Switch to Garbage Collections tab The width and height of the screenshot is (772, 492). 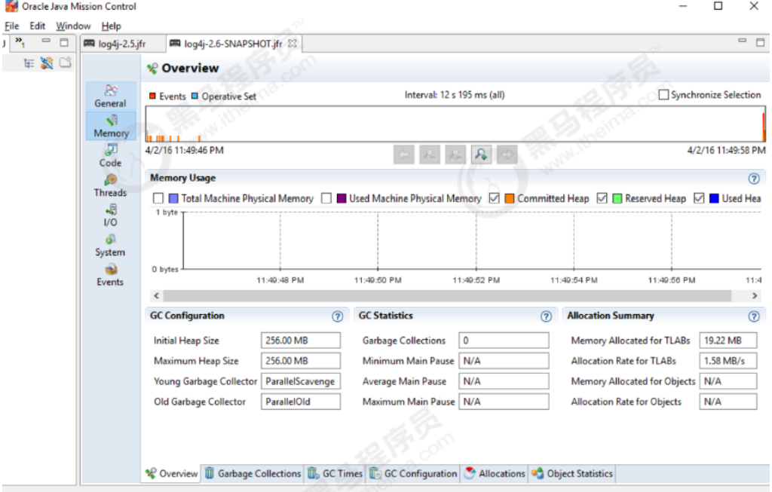pos(253,474)
